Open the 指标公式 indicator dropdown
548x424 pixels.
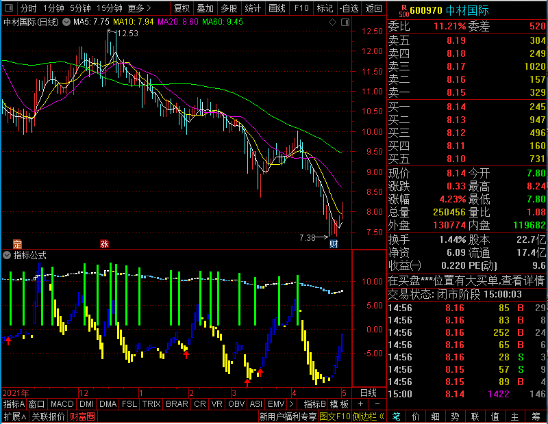pos(7,255)
